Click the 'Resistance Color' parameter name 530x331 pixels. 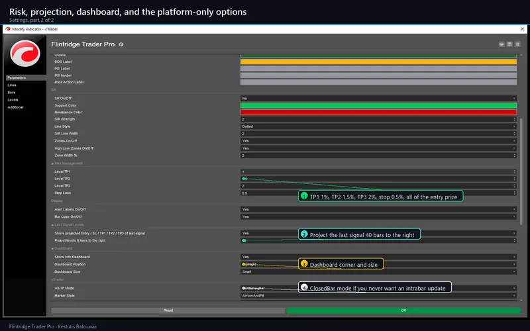[68, 112]
